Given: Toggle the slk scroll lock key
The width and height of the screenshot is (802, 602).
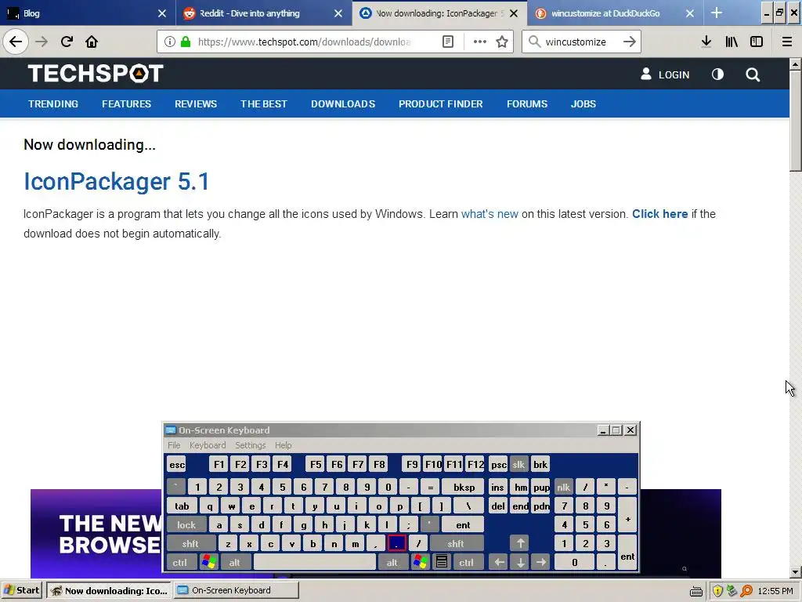Looking at the screenshot, I should pyautogui.click(x=518, y=464).
